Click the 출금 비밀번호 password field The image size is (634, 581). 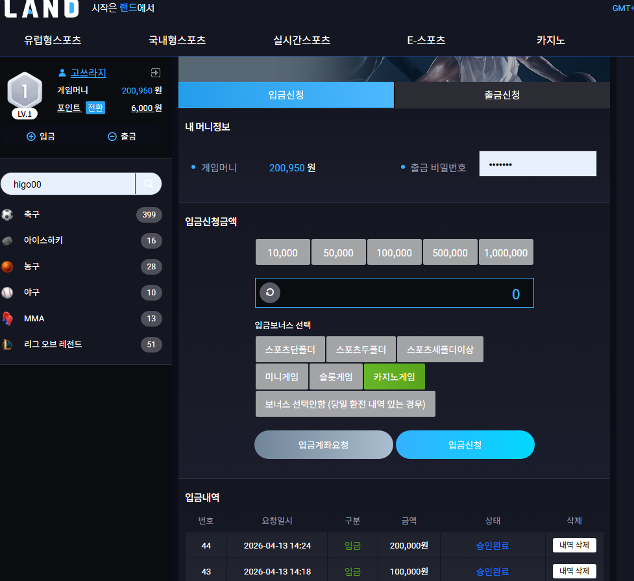(538, 164)
